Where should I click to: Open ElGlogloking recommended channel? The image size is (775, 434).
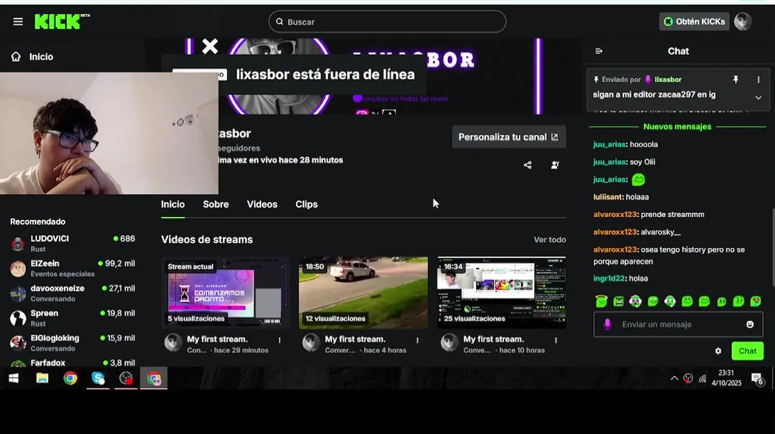tap(72, 343)
